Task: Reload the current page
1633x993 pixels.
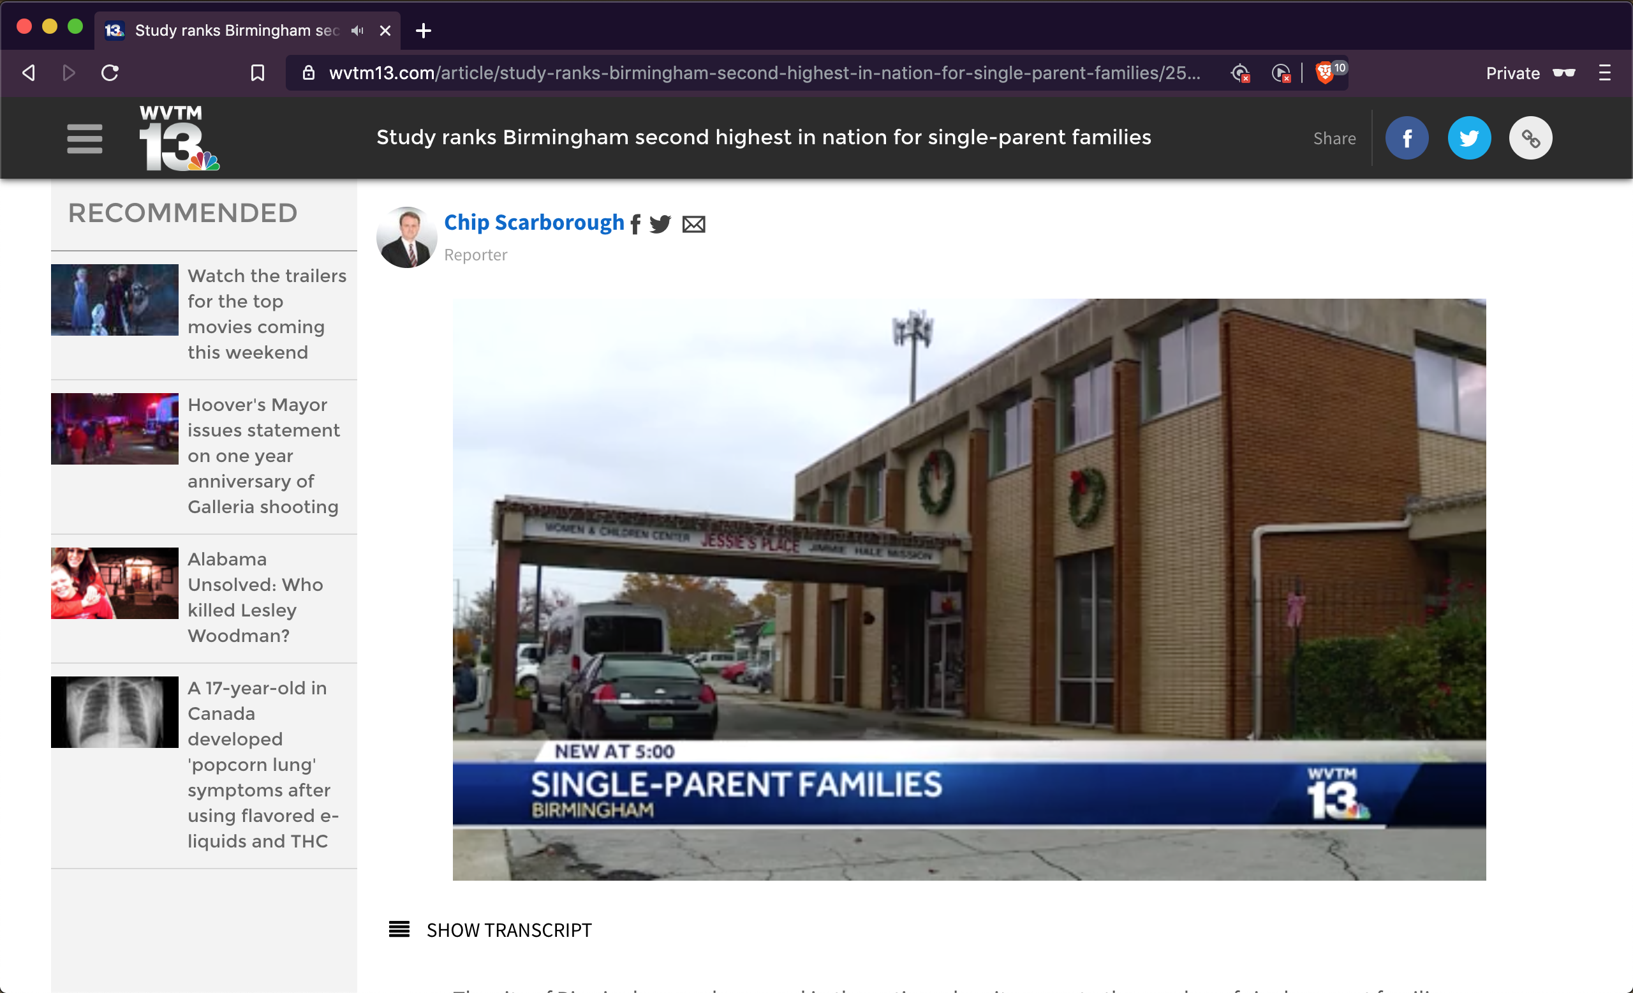Action: (110, 73)
